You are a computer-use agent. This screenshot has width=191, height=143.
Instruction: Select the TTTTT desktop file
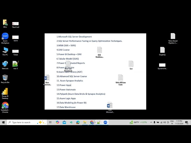pos(16,38)
